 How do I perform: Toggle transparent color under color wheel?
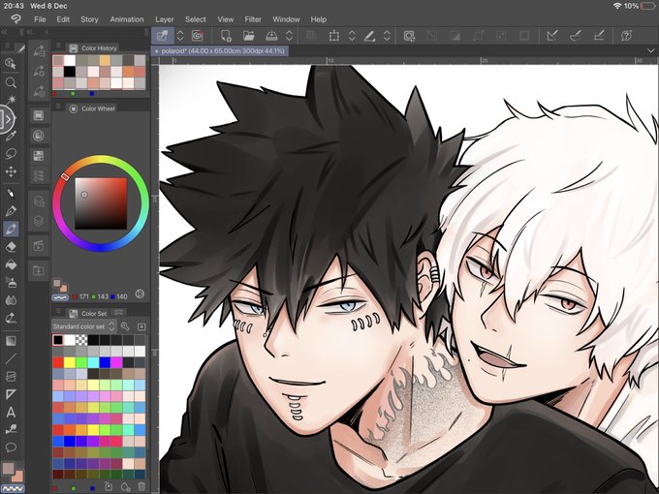(x=60, y=297)
